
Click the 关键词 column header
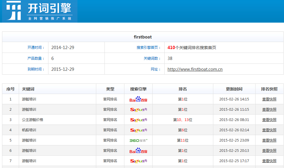coord(28,89)
